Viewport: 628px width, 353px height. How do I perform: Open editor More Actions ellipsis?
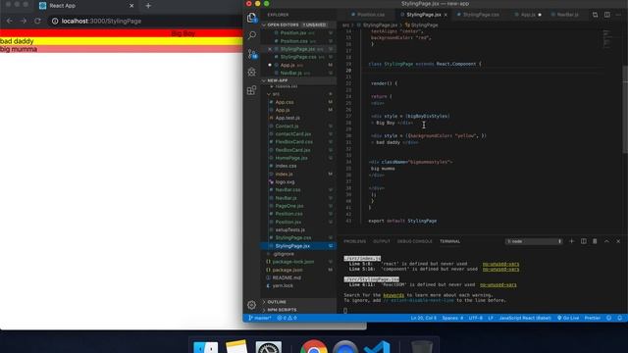pos(619,15)
